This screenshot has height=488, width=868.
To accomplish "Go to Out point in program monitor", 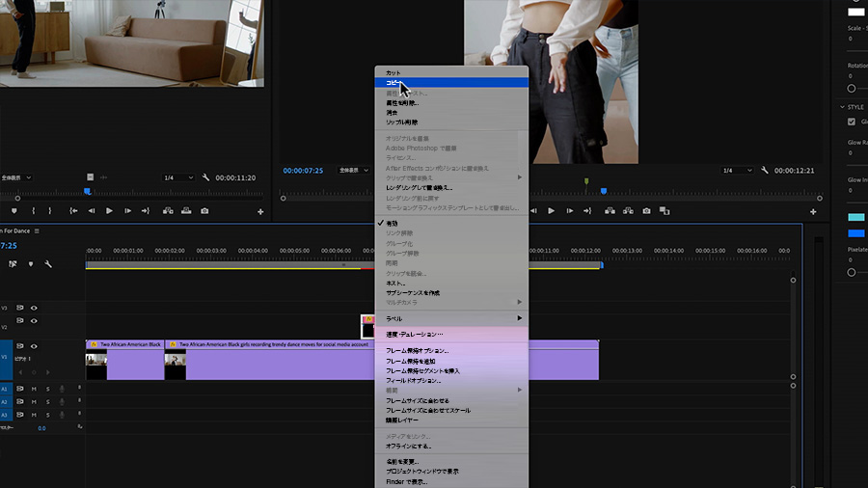I will (x=587, y=211).
